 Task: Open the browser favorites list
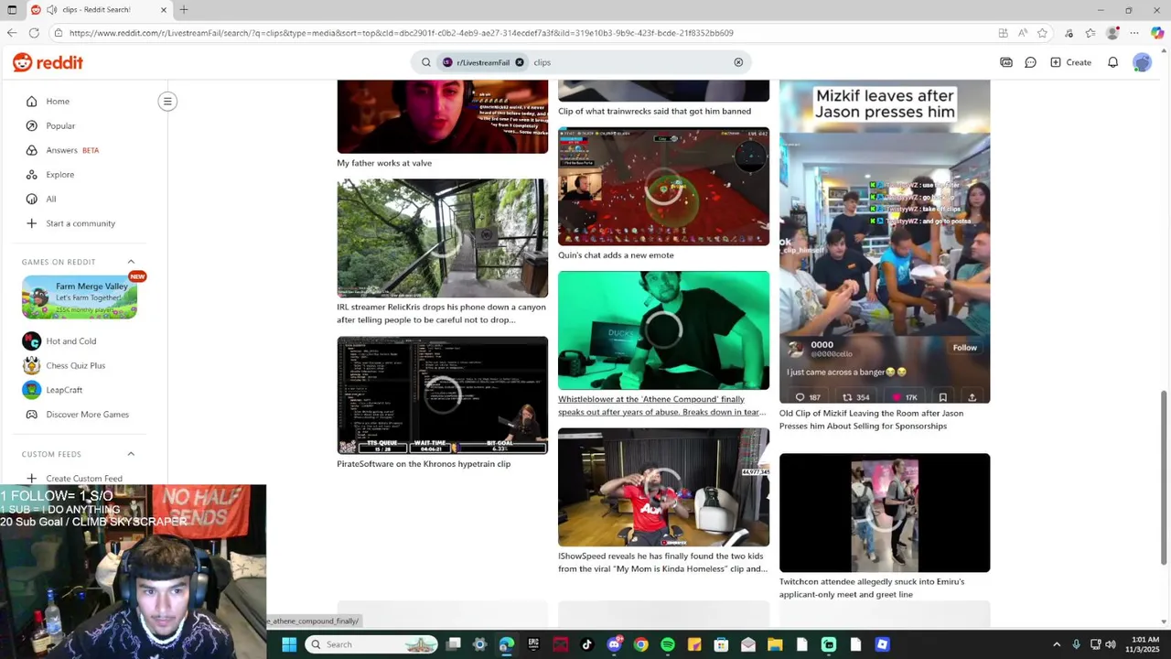point(1090,33)
